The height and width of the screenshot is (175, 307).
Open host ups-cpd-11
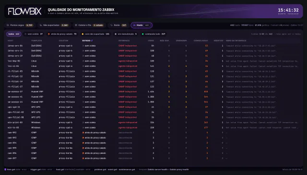(x=14, y=107)
